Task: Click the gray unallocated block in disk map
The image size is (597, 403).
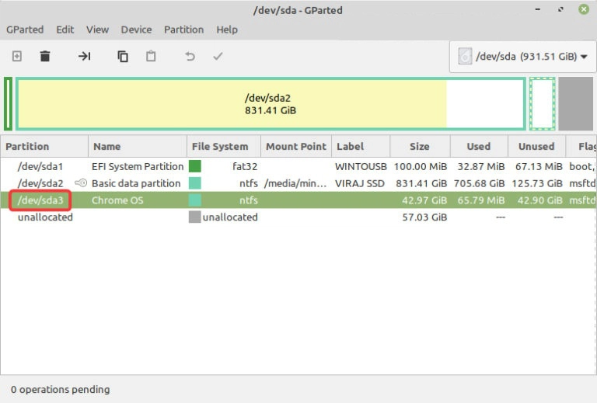Action: pyautogui.click(x=575, y=104)
